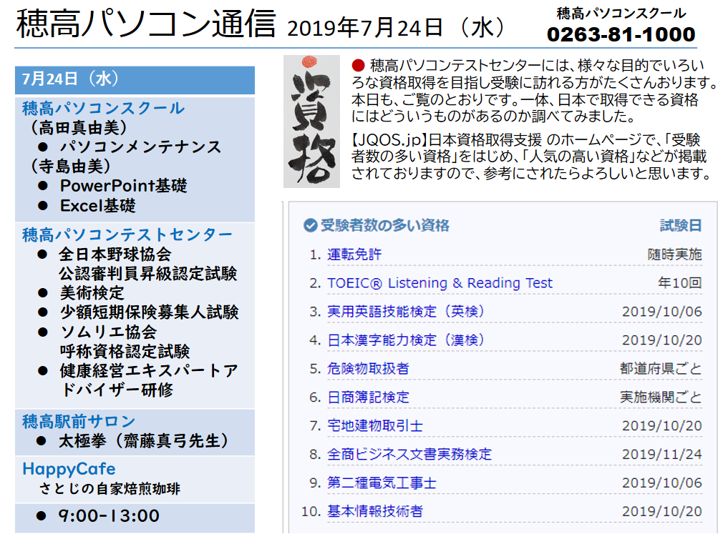Click the HappyCafe heading
Viewport: 728px width, 544px height.
pos(69,469)
